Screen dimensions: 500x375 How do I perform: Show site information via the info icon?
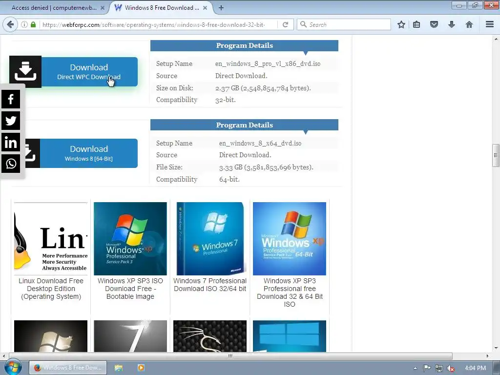tap(24, 24)
